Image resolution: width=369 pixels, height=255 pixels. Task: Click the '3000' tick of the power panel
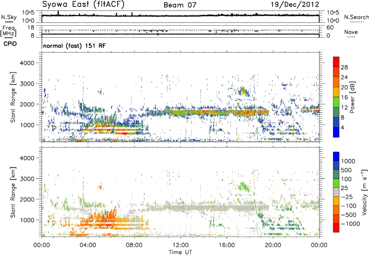[27, 84]
